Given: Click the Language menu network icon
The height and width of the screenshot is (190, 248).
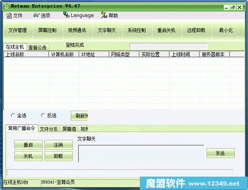Looking at the screenshot, I should [66, 14].
